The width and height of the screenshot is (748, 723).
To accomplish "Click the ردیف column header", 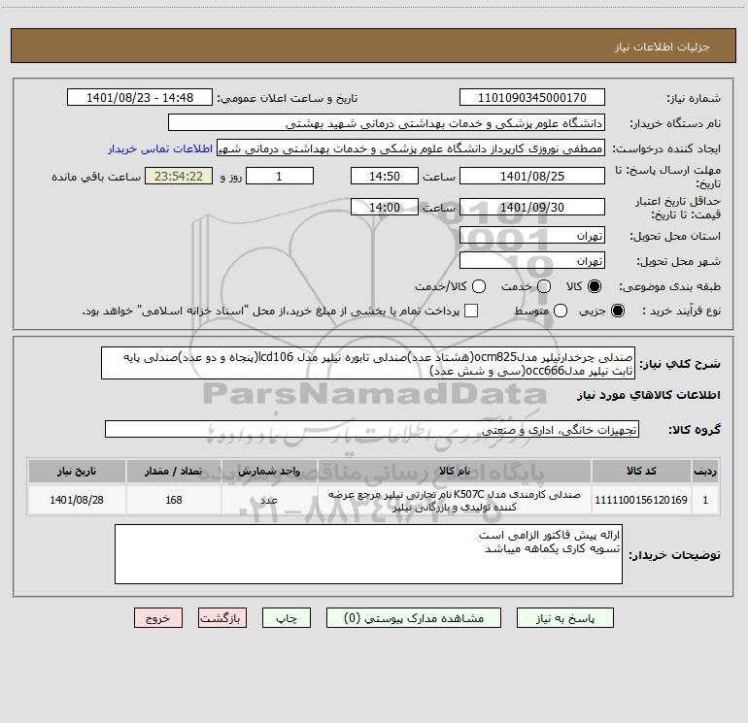I will [x=705, y=471].
